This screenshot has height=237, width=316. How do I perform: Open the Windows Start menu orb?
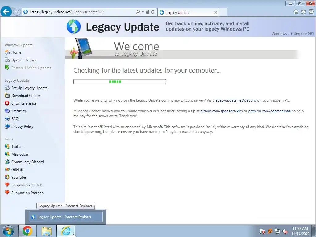point(8,231)
